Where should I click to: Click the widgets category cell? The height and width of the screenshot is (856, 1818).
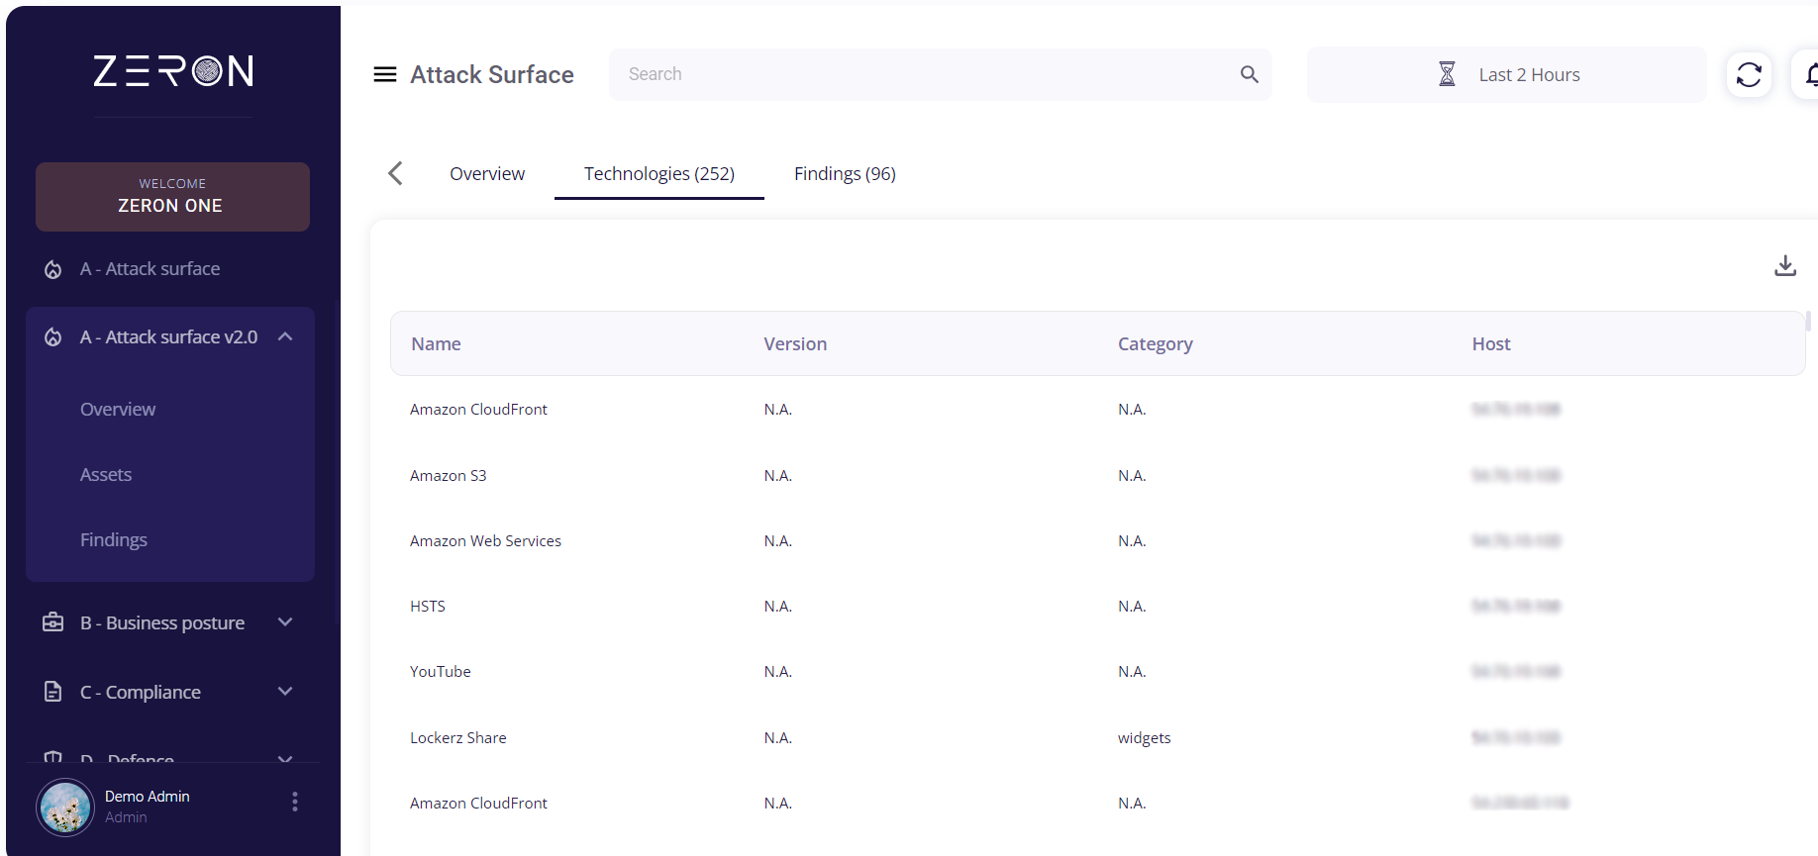1145,737
